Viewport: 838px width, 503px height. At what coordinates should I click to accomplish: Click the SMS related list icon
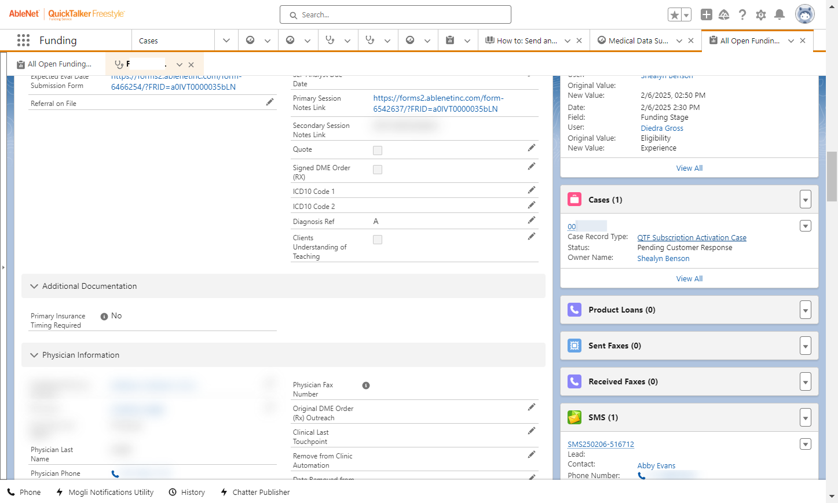574,417
